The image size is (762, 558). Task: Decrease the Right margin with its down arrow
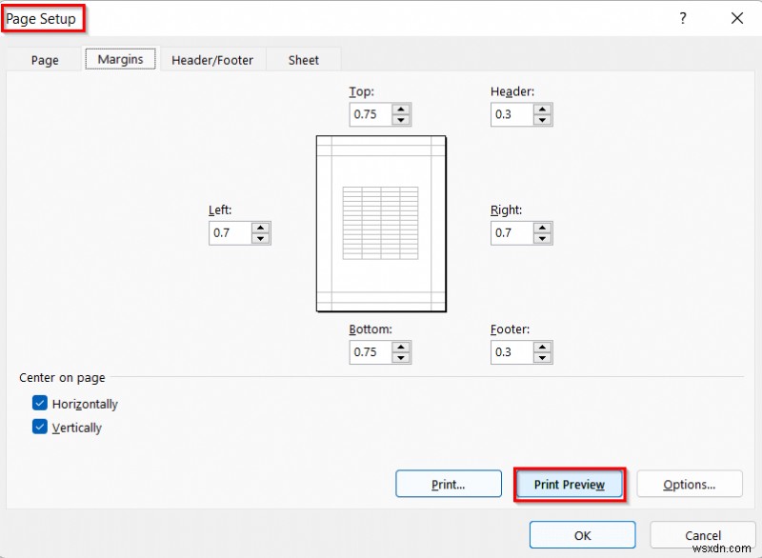543,238
